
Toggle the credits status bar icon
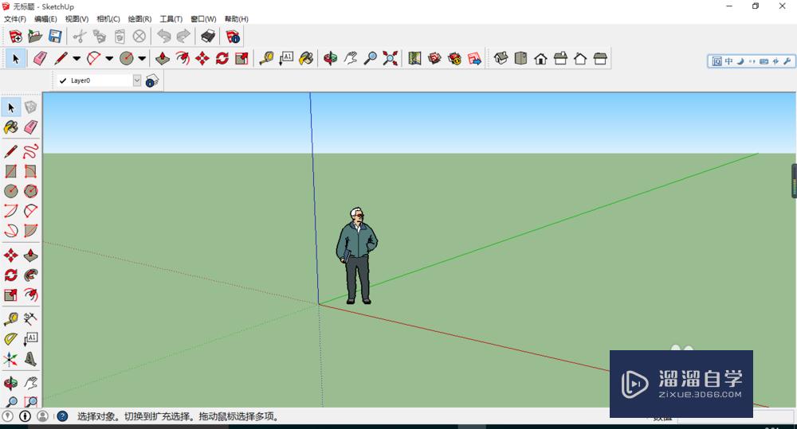pos(25,416)
